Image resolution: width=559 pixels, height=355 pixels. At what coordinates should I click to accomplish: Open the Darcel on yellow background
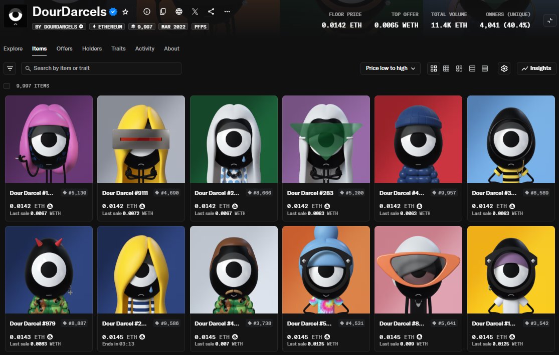click(x=511, y=269)
